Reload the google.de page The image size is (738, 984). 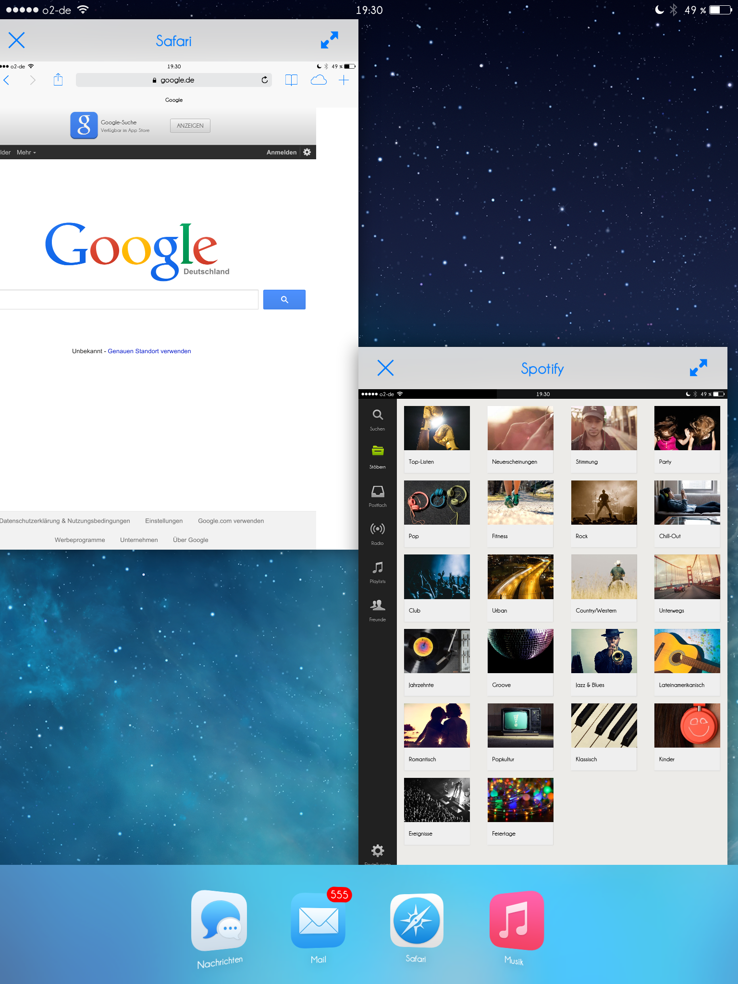click(264, 80)
